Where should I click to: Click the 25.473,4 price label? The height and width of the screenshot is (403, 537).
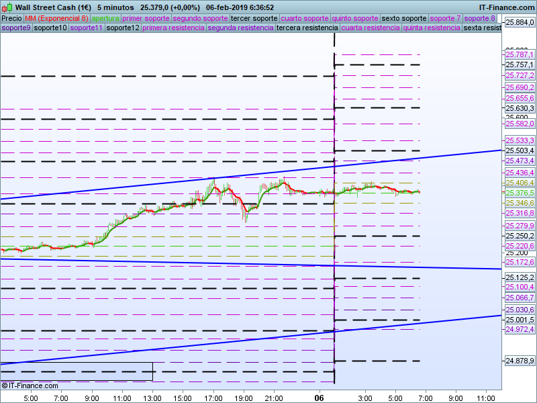point(520,161)
